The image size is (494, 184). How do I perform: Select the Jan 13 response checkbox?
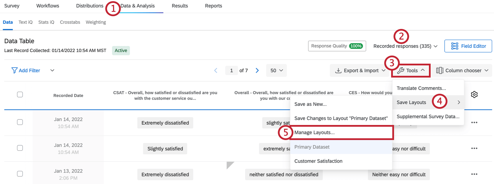[x=20, y=174]
